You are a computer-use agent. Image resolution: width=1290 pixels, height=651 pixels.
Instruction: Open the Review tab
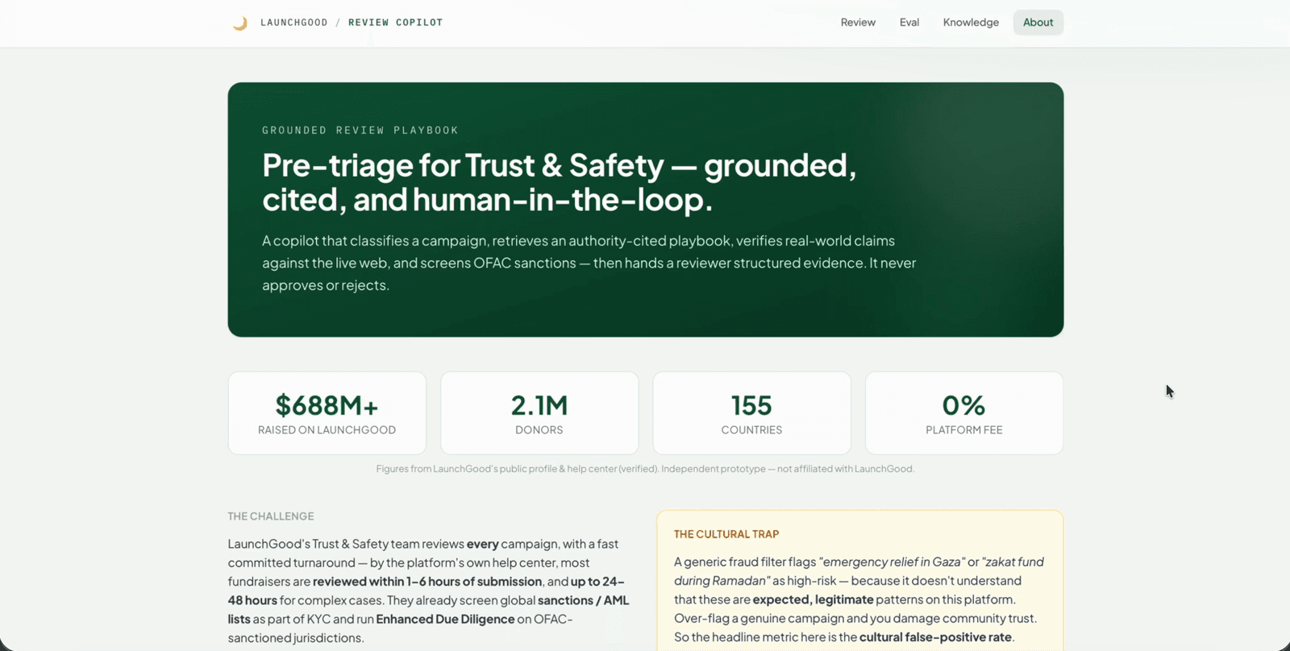pos(858,23)
